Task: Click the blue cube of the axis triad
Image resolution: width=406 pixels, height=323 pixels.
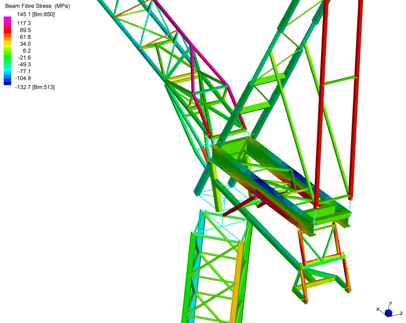Action: [388, 313]
